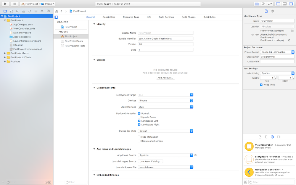Switch to the Standard editor
The width and height of the screenshot is (296, 185).
pyautogui.click(x=257, y=4)
